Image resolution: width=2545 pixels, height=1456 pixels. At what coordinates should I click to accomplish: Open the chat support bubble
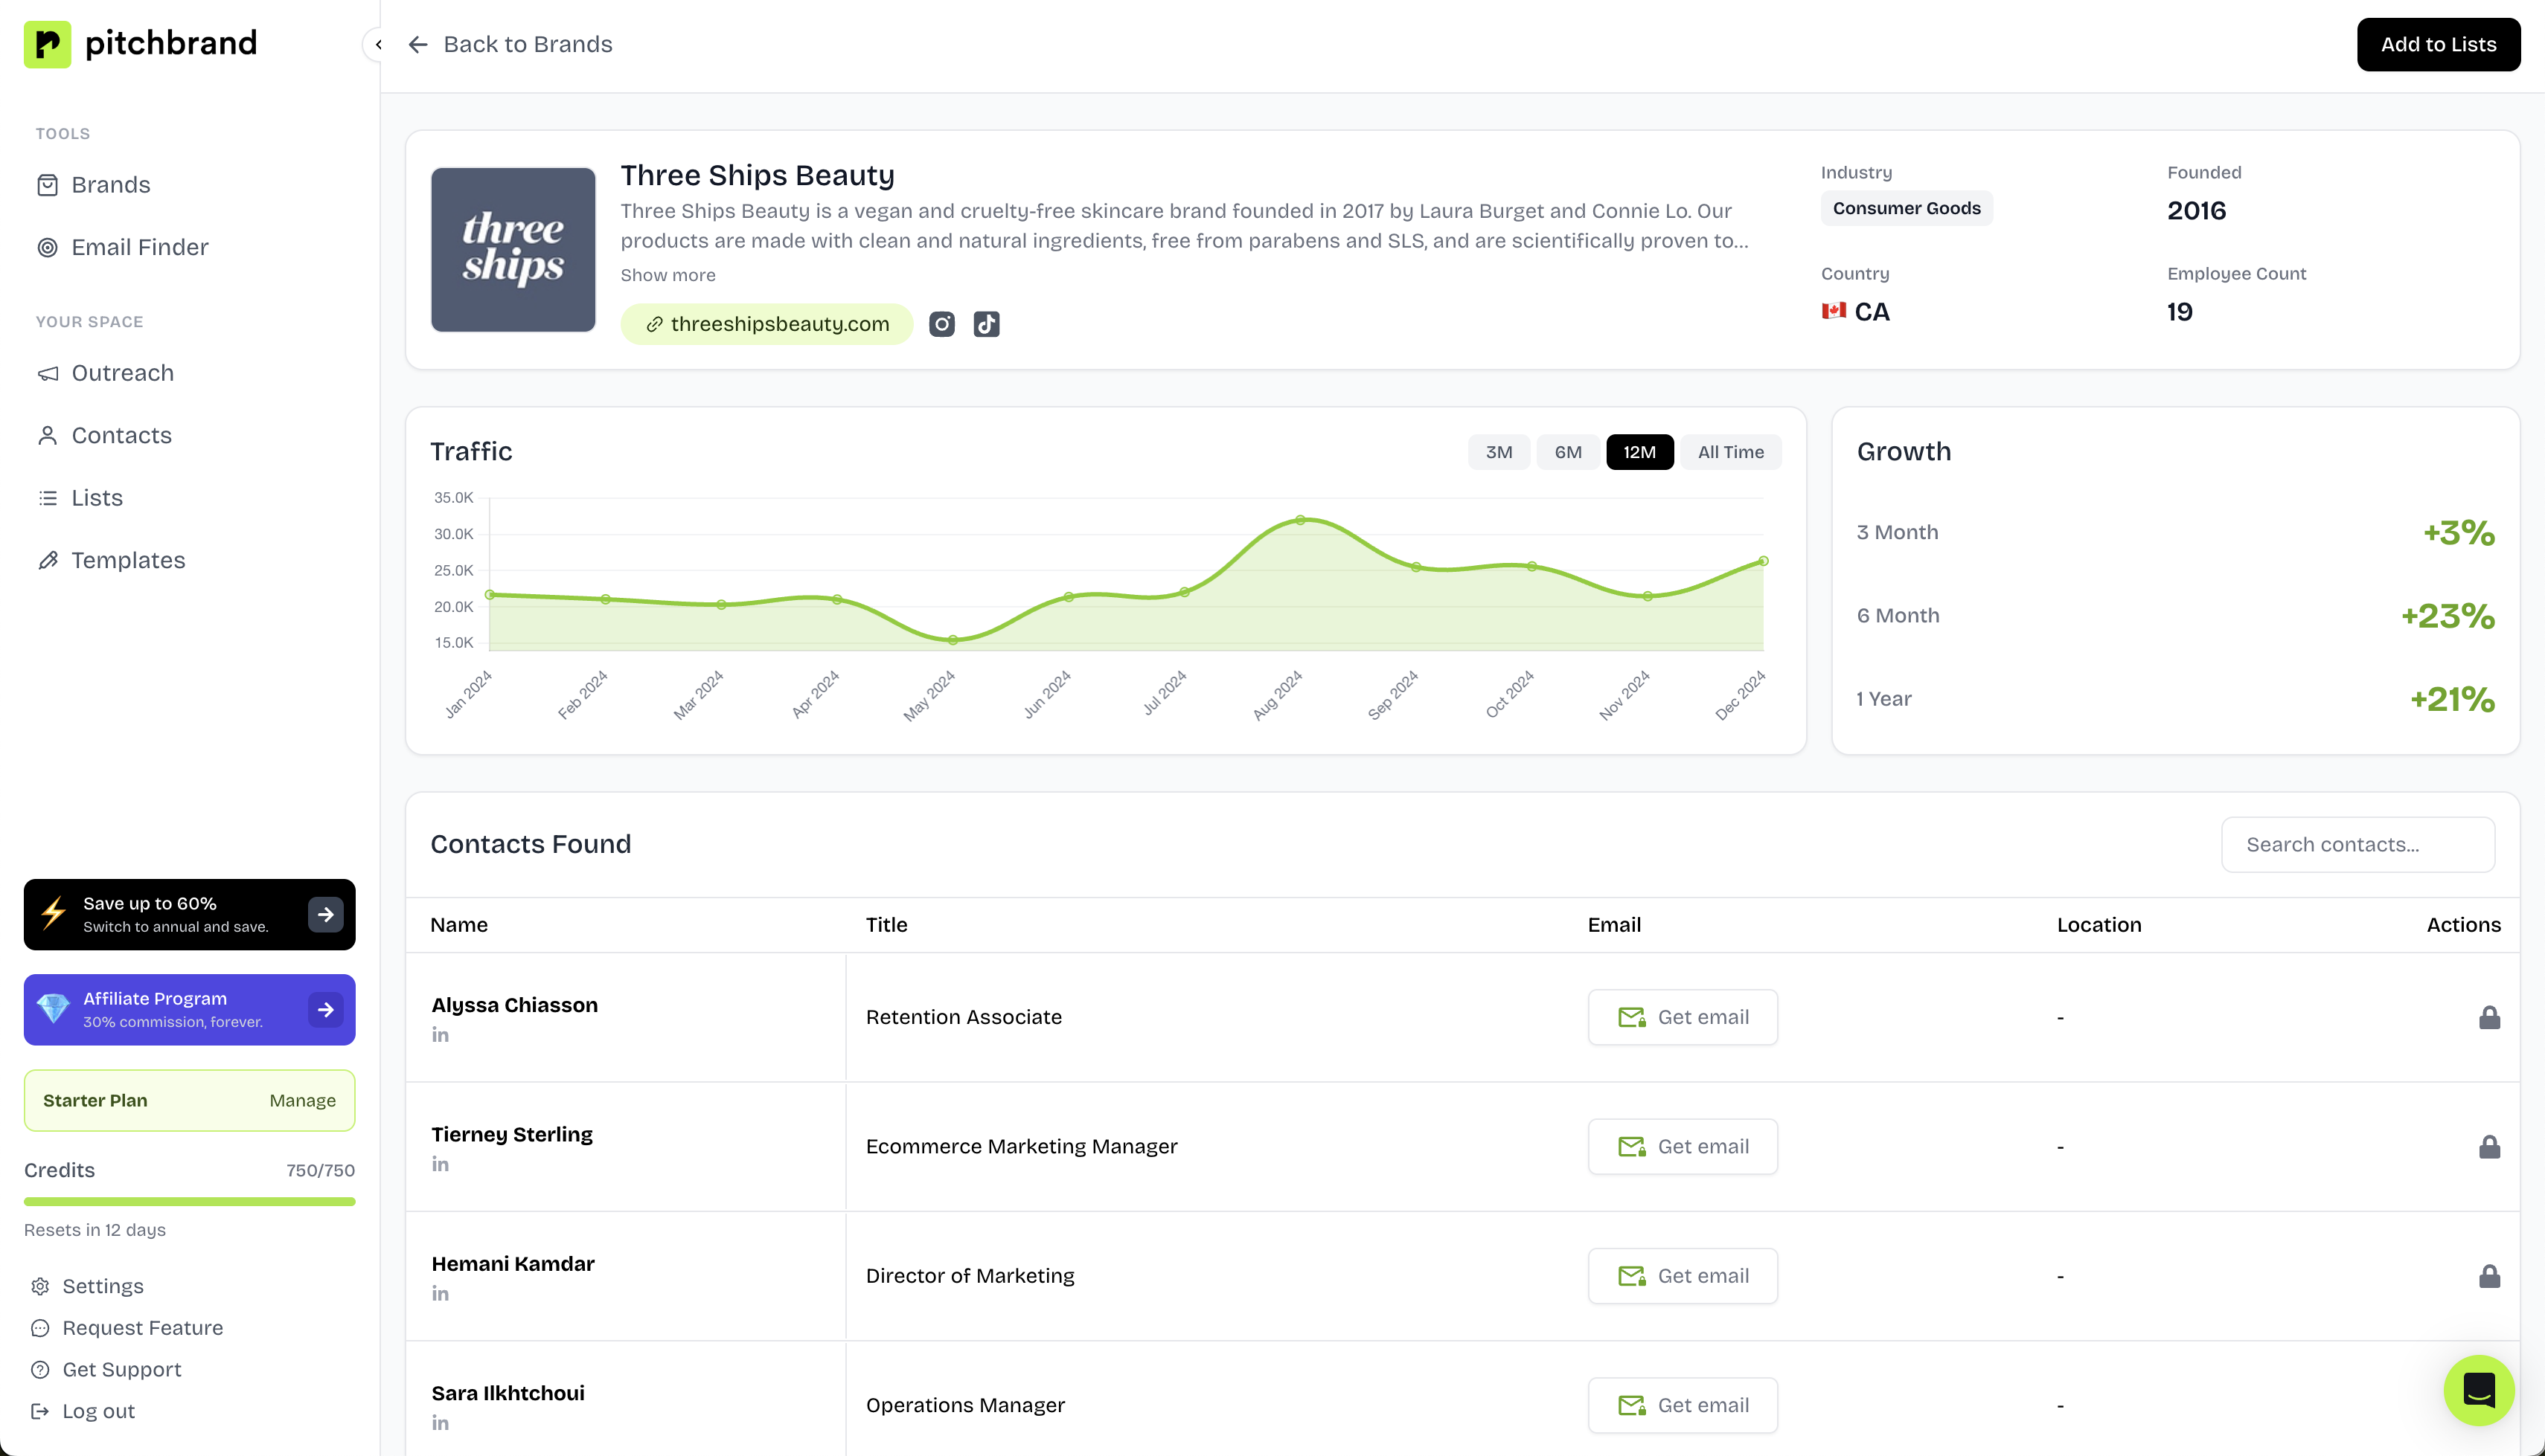point(2478,1390)
